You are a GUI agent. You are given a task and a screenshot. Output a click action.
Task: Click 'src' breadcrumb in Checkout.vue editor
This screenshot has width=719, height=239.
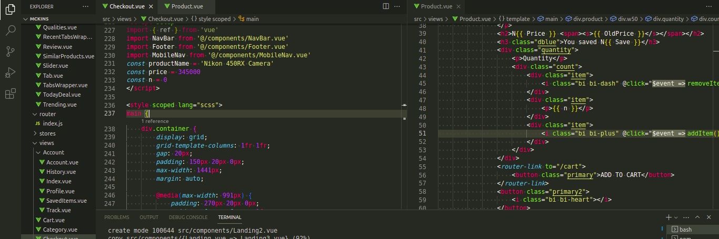pos(106,19)
